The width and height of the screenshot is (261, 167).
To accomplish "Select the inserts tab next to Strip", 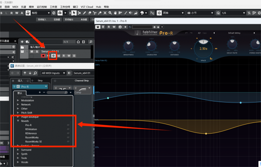I will click(x=20, y=81).
